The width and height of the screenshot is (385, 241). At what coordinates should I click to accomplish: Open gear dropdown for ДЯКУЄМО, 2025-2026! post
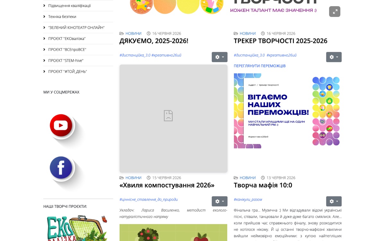(x=219, y=57)
